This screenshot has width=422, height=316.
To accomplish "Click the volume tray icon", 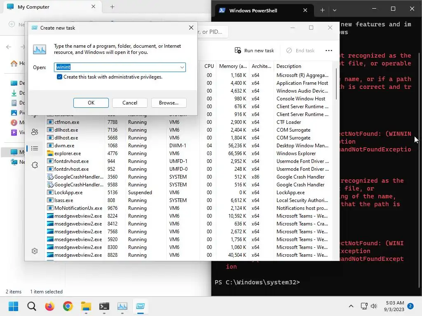I will (x=373, y=306).
